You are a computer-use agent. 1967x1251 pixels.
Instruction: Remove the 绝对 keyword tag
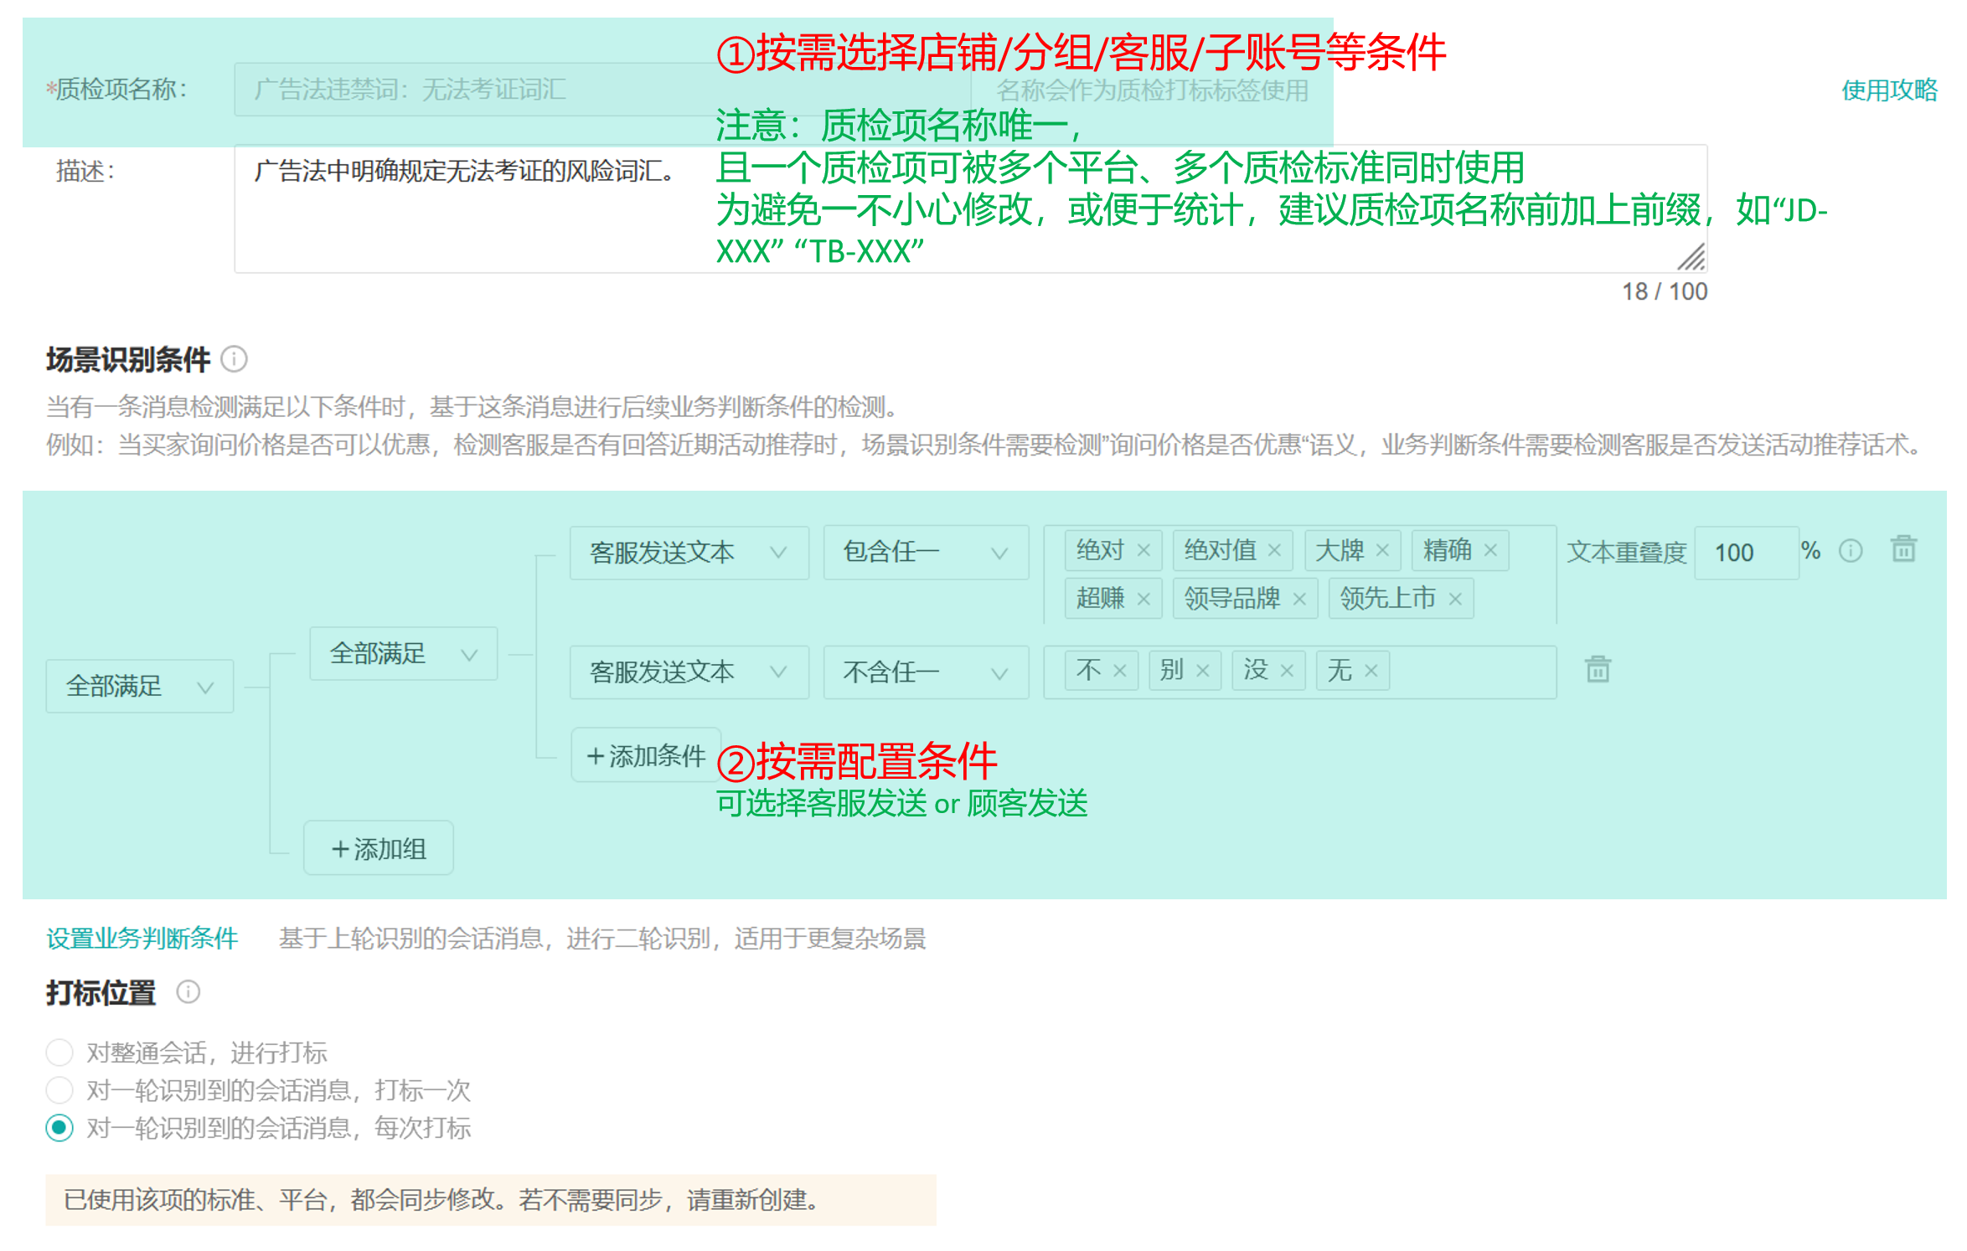pos(1143,550)
